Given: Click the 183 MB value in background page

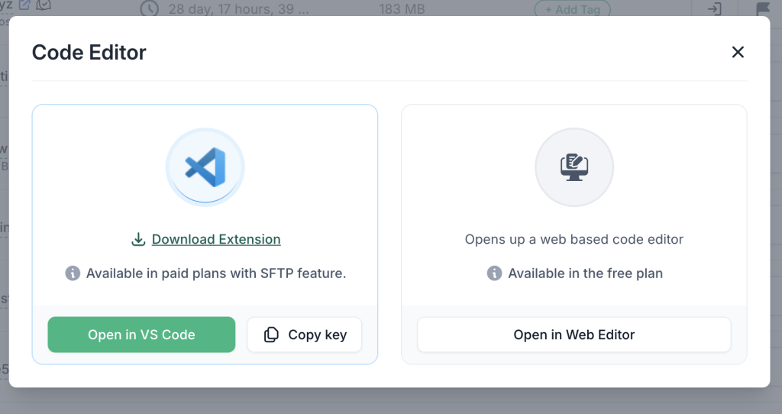Looking at the screenshot, I should point(402,9).
